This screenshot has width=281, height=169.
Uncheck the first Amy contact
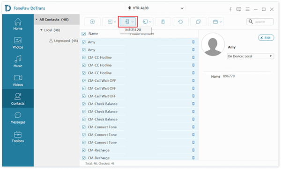pos(84,42)
